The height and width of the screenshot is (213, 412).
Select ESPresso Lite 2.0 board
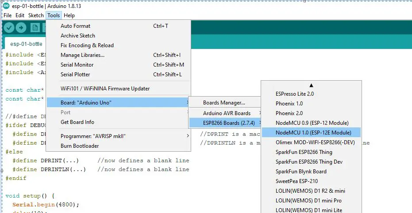[312, 94]
